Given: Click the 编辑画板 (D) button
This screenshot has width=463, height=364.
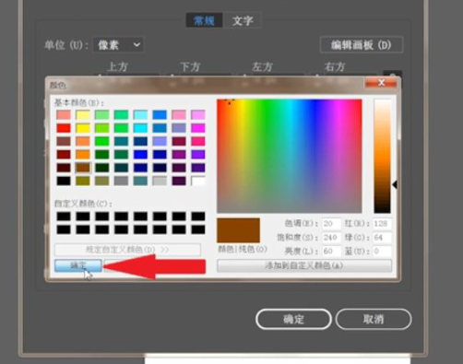Looking at the screenshot, I should [x=362, y=45].
